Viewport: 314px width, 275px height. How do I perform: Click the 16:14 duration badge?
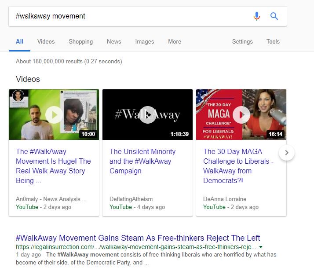pyautogui.click(x=276, y=134)
